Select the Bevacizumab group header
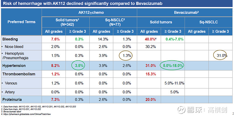This screenshot has width=234, height=117. coord(185,13)
